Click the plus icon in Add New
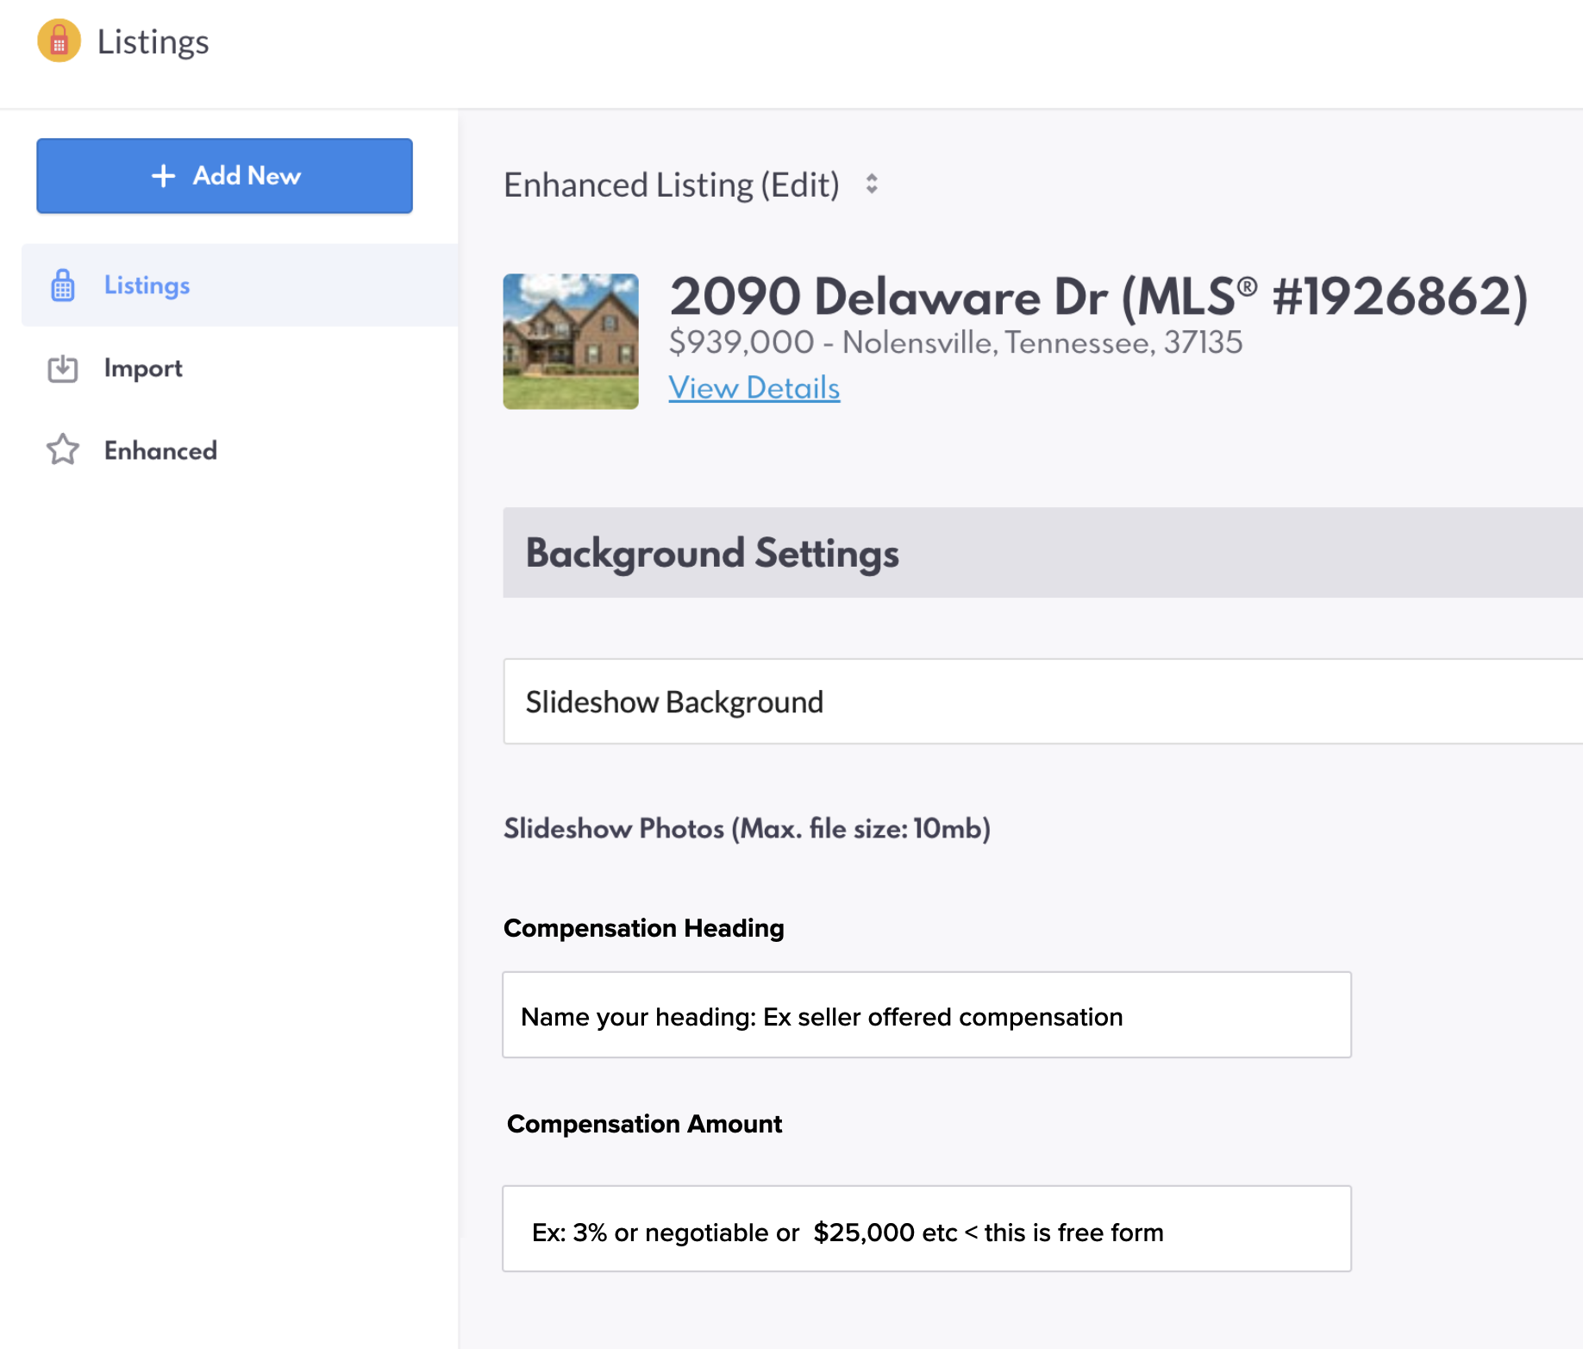This screenshot has width=1583, height=1349. [163, 176]
